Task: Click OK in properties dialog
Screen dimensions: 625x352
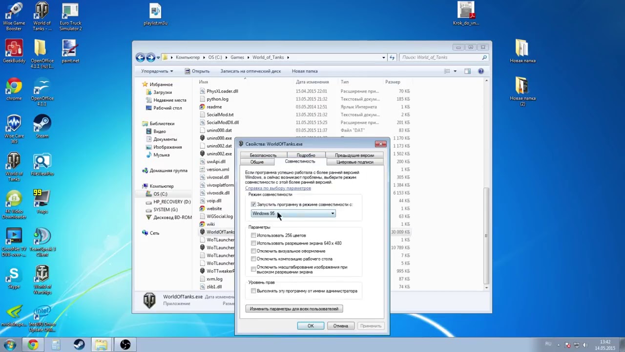Action: [x=311, y=326]
